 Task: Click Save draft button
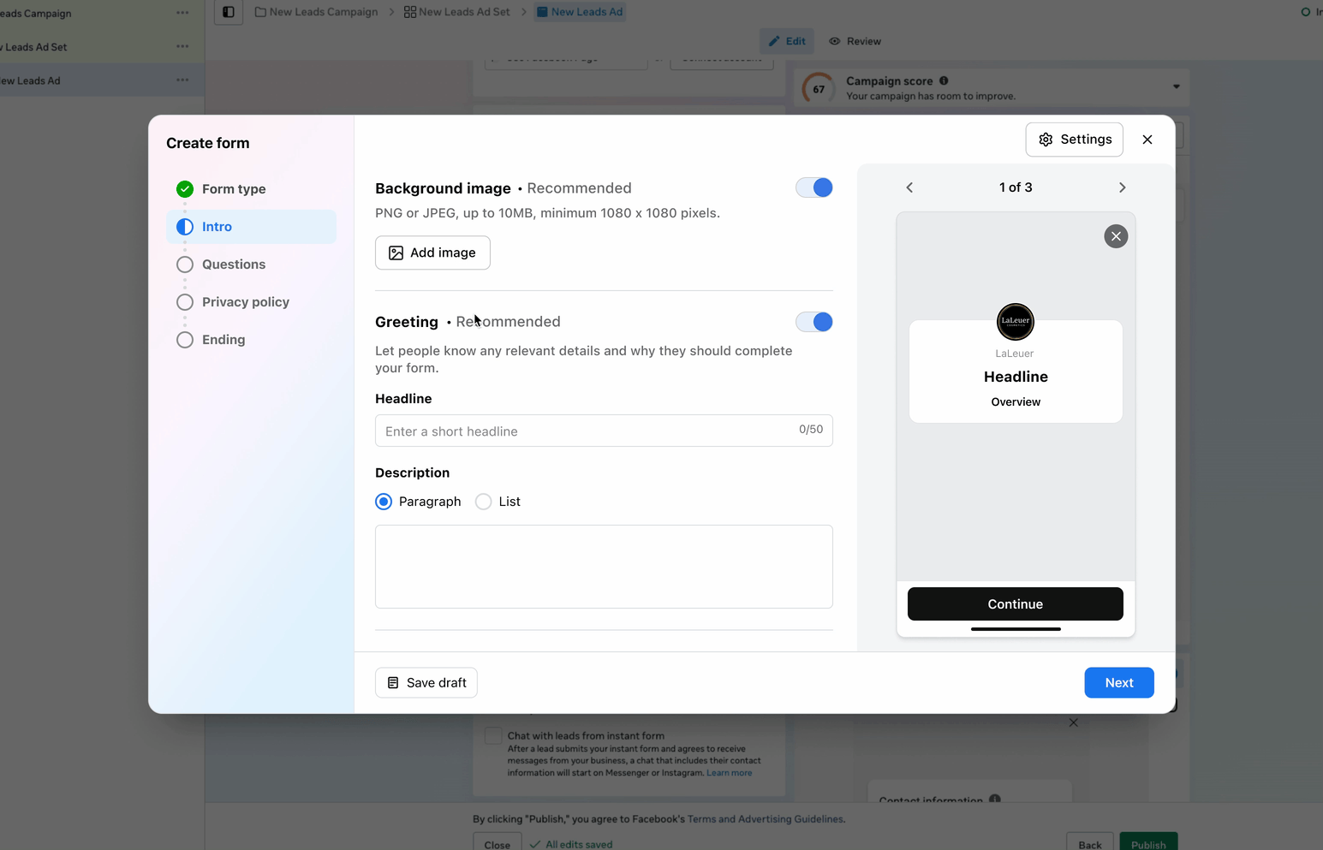click(x=426, y=682)
